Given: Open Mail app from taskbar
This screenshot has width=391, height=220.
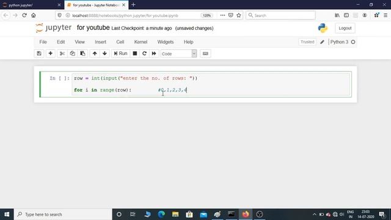Looking at the screenshot, I should pos(203,215).
